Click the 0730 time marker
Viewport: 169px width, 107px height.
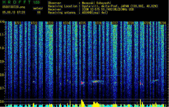[x=163, y=23]
